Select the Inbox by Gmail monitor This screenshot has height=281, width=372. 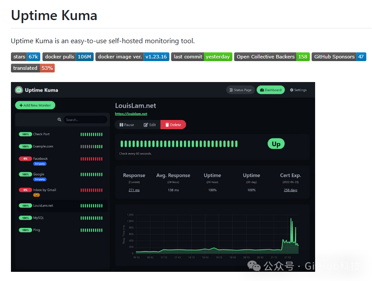(x=44, y=190)
